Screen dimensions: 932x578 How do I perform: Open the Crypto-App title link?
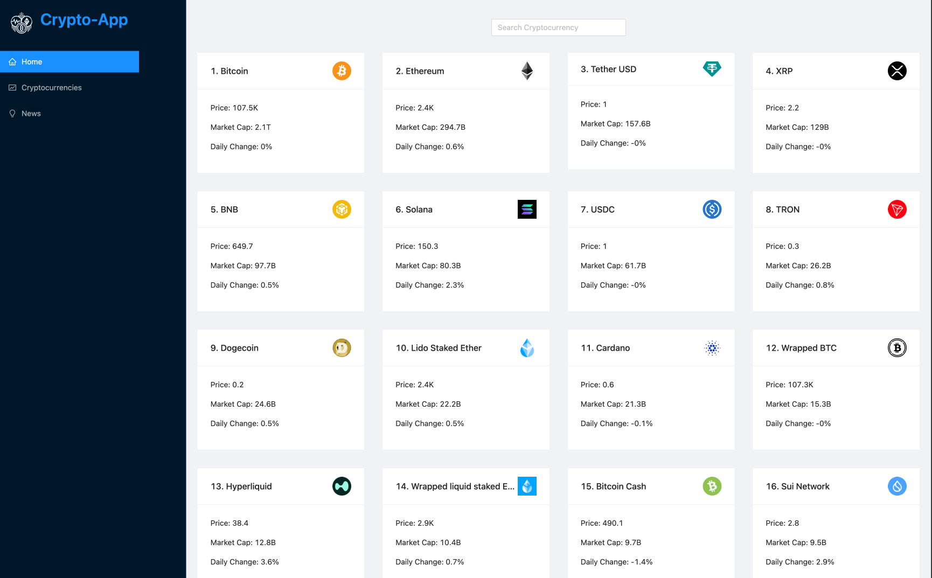click(x=84, y=20)
